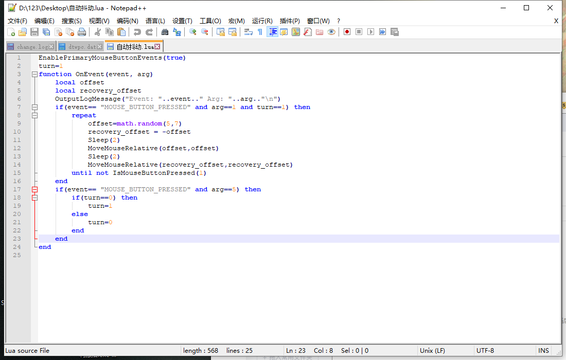566x360 pixels.
Task: Switch to the dtwpc.dat tab
Action: click(80, 47)
